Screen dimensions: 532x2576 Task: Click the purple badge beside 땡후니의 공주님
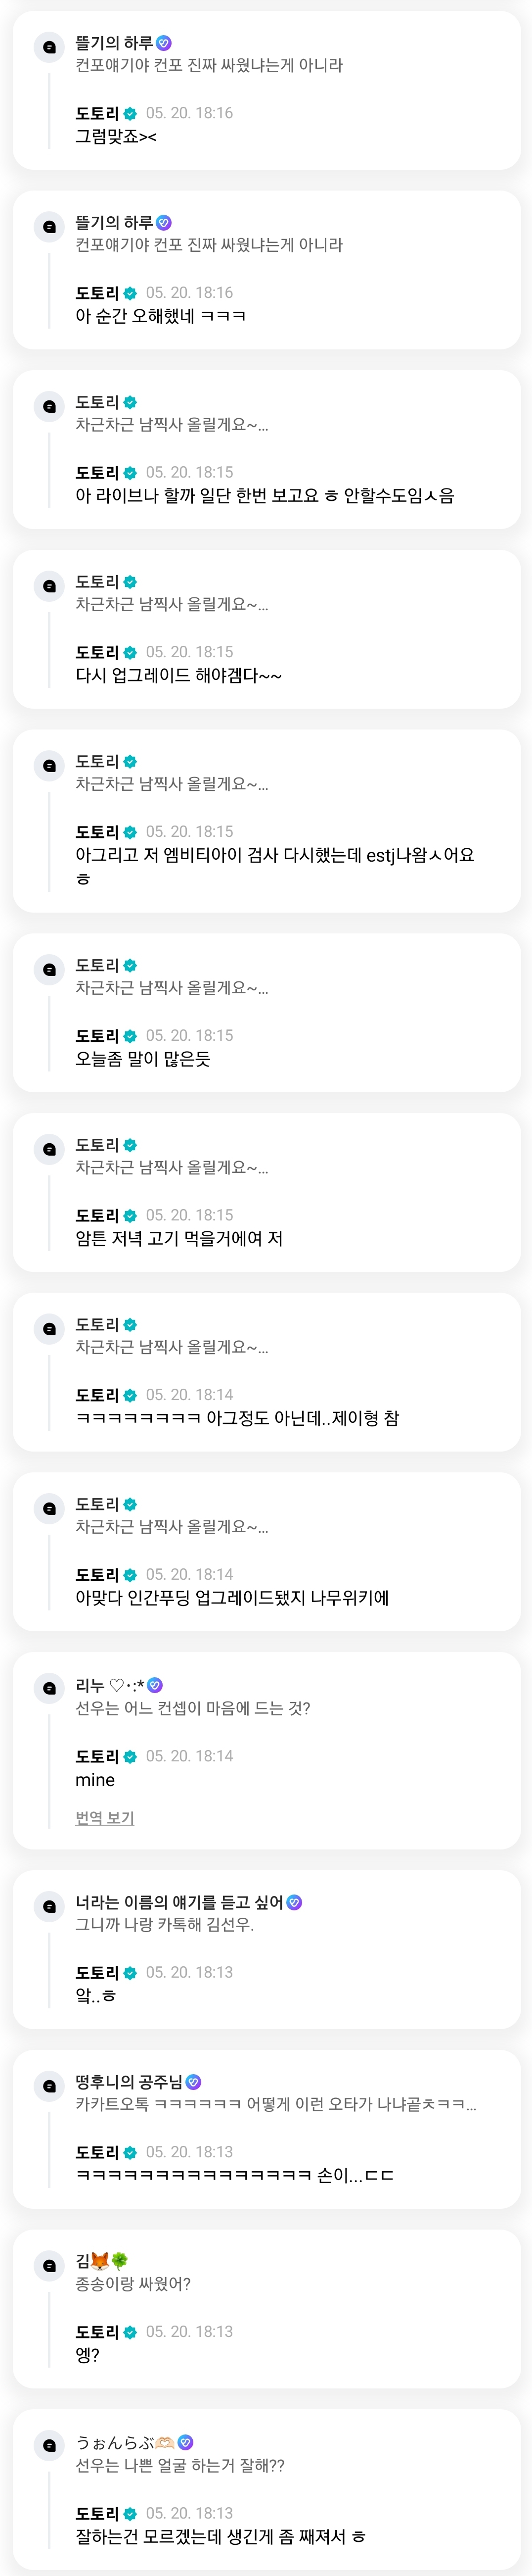click(194, 2082)
